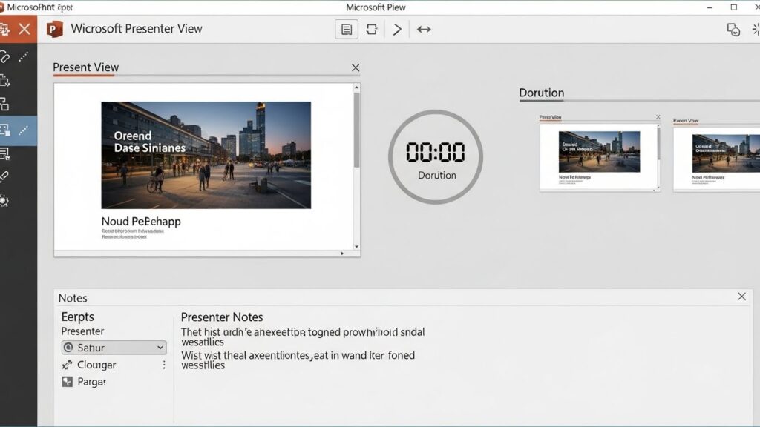Image resolution: width=760 pixels, height=427 pixels.
Task: Click the gear icon at sidebar bottom
Action: tap(5, 200)
